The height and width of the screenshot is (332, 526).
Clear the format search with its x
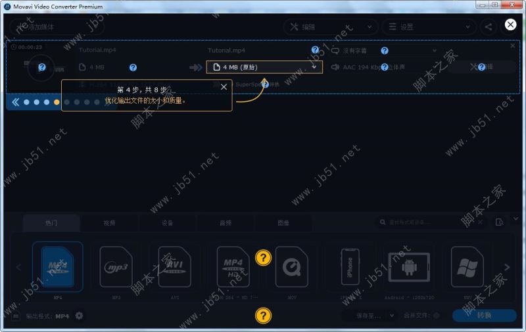(481, 222)
